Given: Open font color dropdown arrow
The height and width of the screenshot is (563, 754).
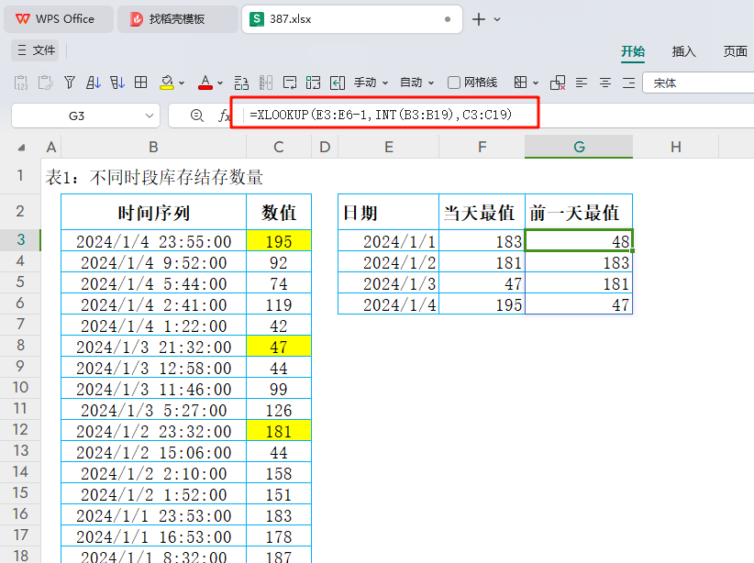Looking at the screenshot, I should [220, 83].
